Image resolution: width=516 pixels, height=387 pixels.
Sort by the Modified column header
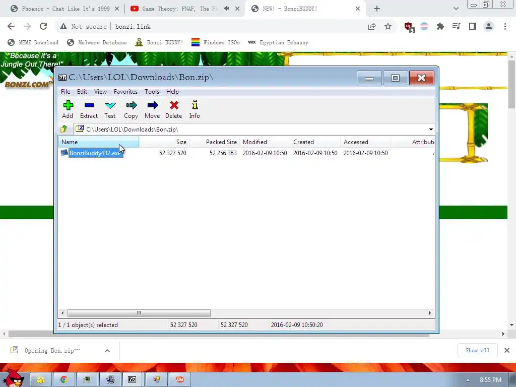tap(265, 142)
